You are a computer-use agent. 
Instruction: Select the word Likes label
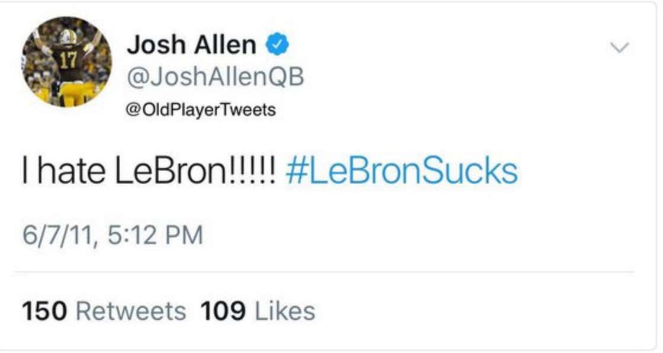pyautogui.click(x=285, y=311)
